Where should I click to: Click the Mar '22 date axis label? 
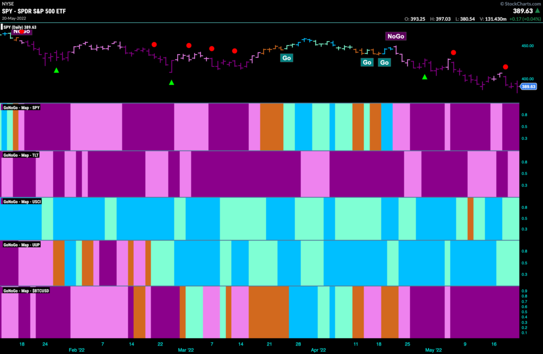186,350
